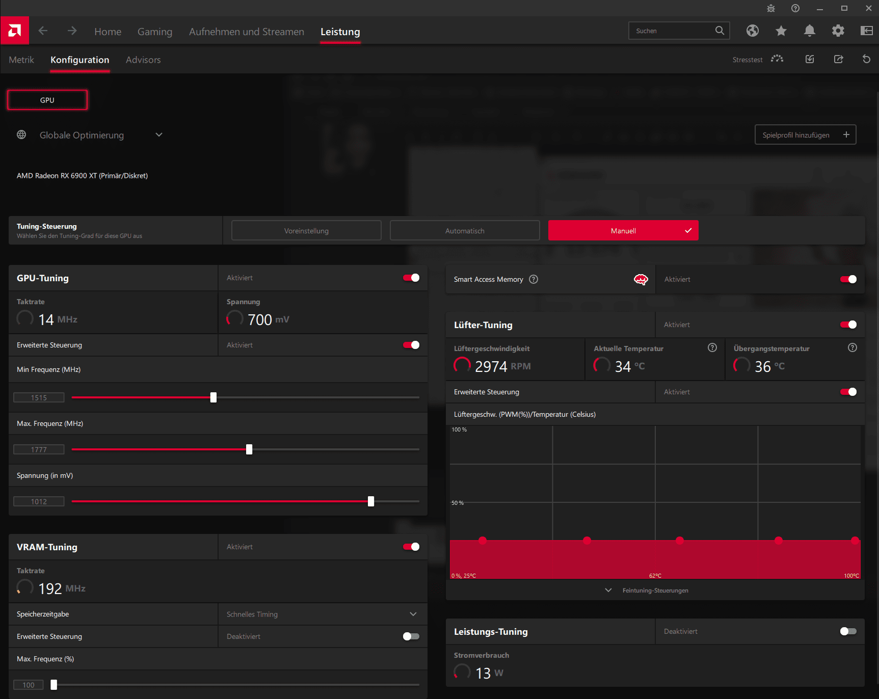Toggle Lüfter Erweiterte Steuerung switch
The image size is (879, 699).
(x=848, y=392)
